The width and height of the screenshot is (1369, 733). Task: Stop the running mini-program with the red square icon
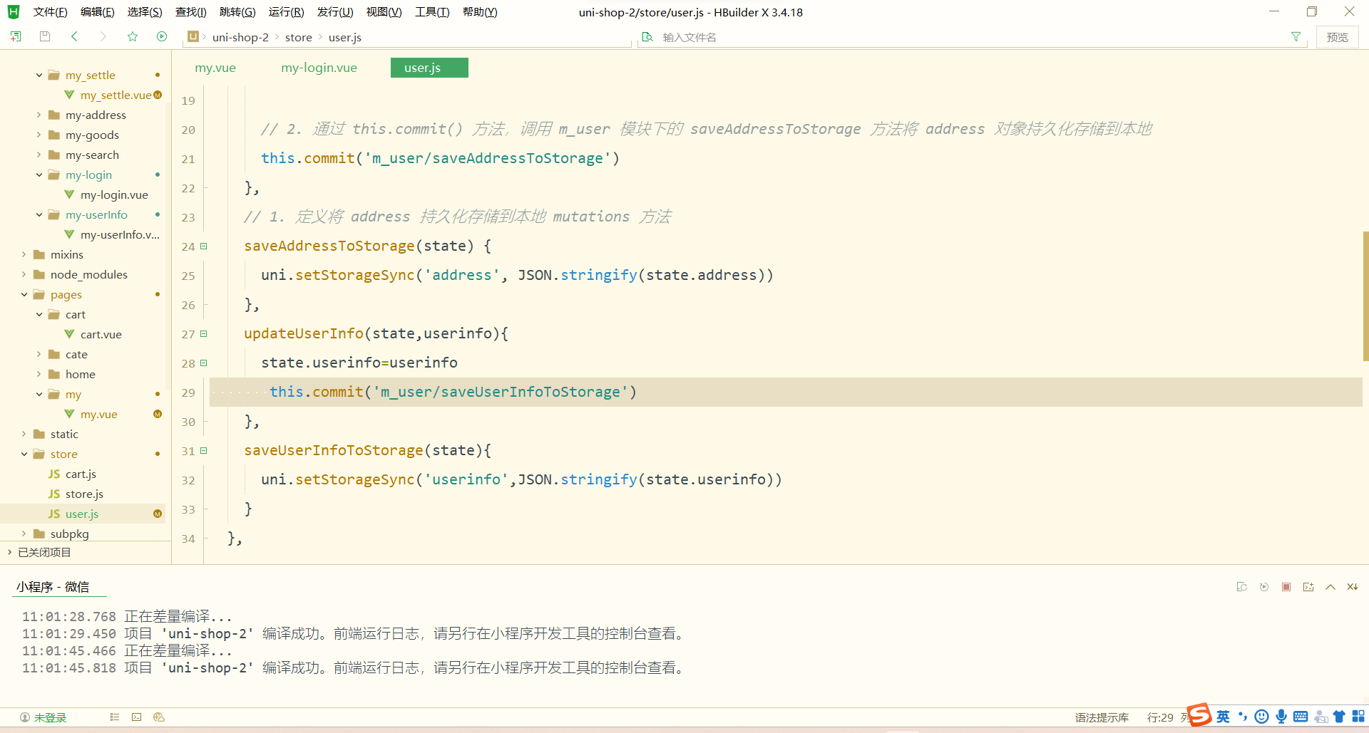(x=1286, y=586)
